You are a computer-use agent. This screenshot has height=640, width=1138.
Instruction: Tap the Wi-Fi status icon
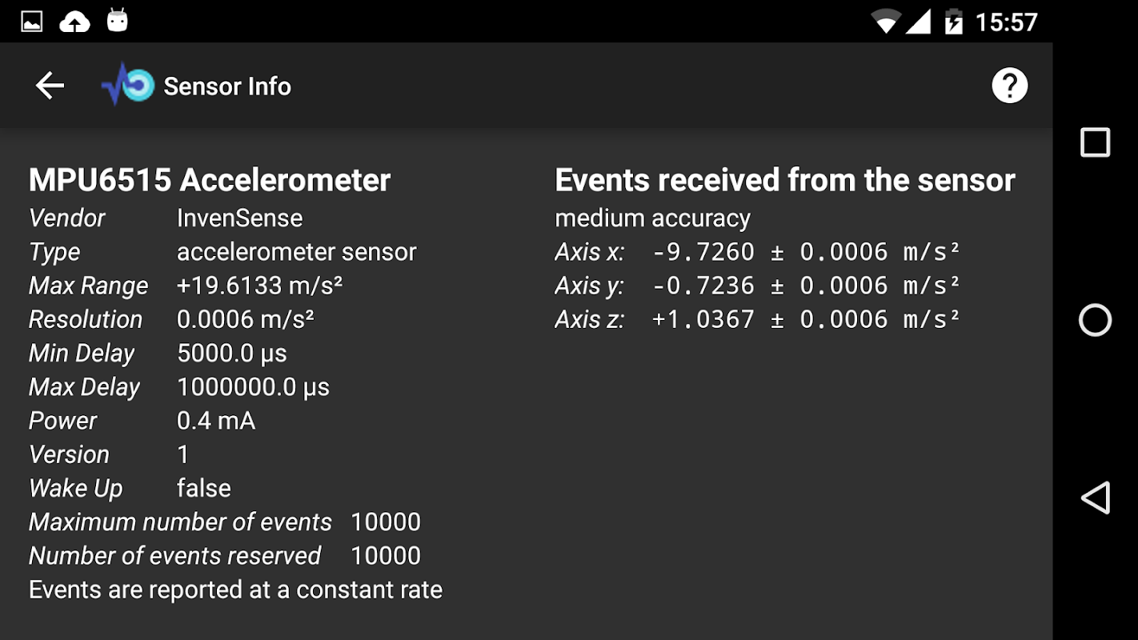tap(885, 22)
